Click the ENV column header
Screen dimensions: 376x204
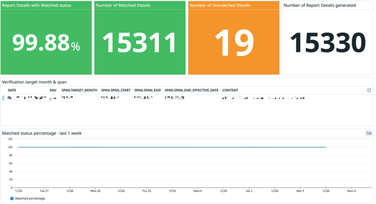tap(53, 90)
